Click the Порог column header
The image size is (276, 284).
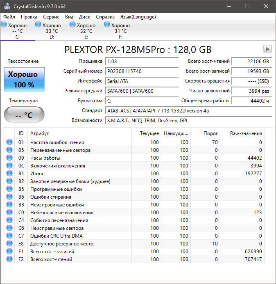(206, 133)
